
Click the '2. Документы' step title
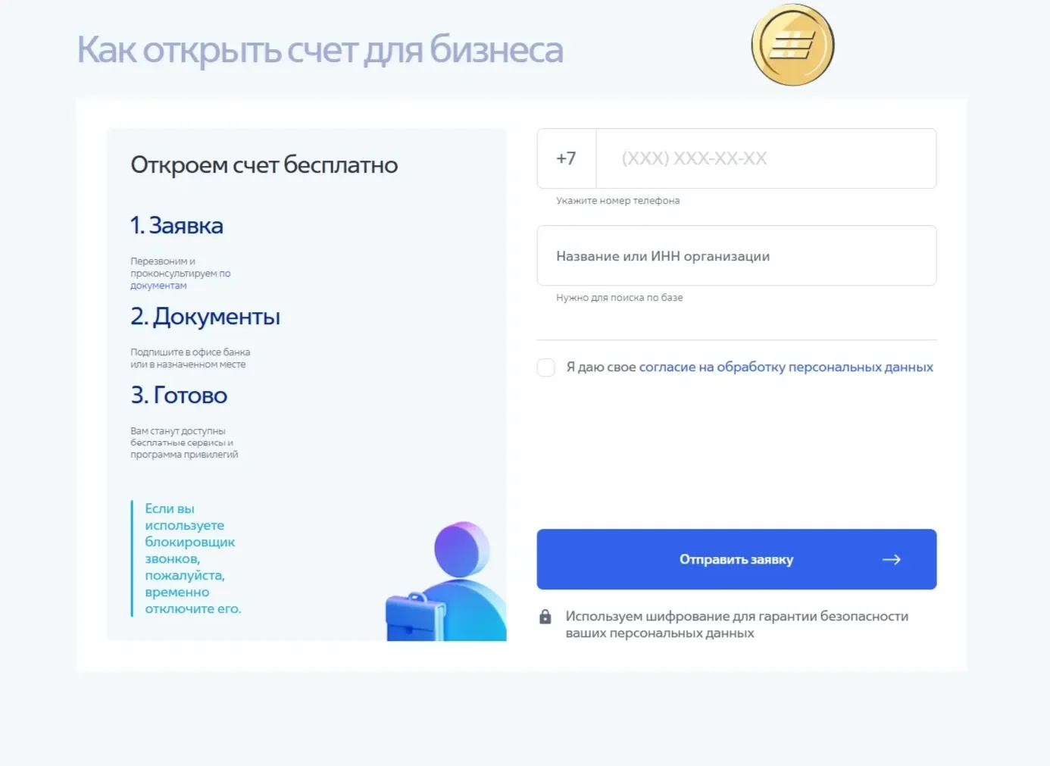coord(205,316)
